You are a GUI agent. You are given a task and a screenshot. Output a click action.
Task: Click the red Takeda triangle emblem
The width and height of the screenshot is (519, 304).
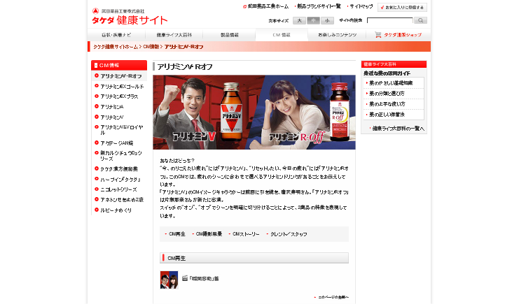pyautogui.click(x=95, y=11)
